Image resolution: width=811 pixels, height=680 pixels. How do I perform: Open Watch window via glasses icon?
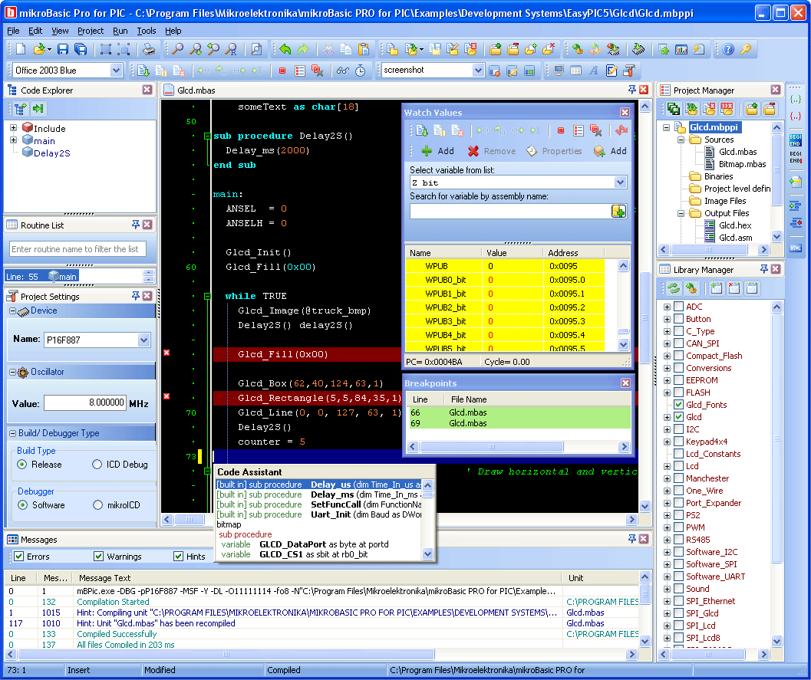tap(342, 71)
